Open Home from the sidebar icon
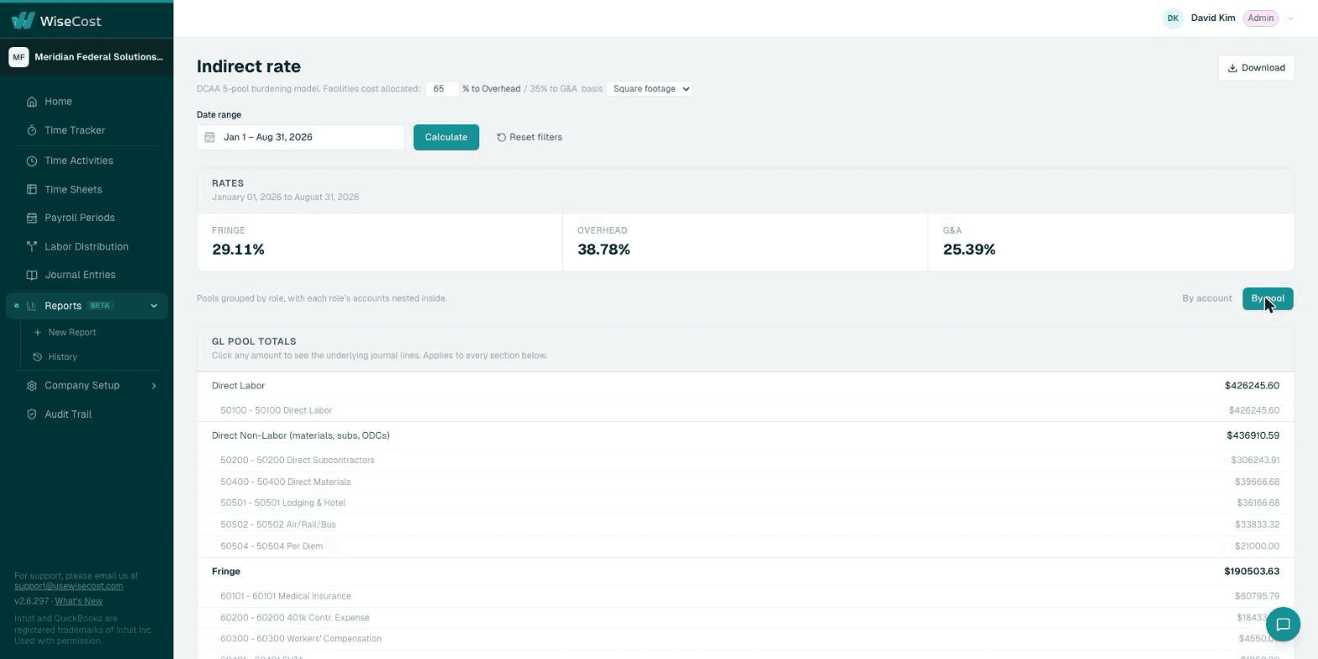Viewport: 1318px width, 659px height. pos(32,102)
